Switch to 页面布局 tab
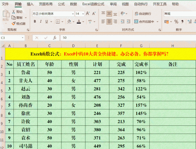Screen dimensions: 196x149 (x=46, y=4)
